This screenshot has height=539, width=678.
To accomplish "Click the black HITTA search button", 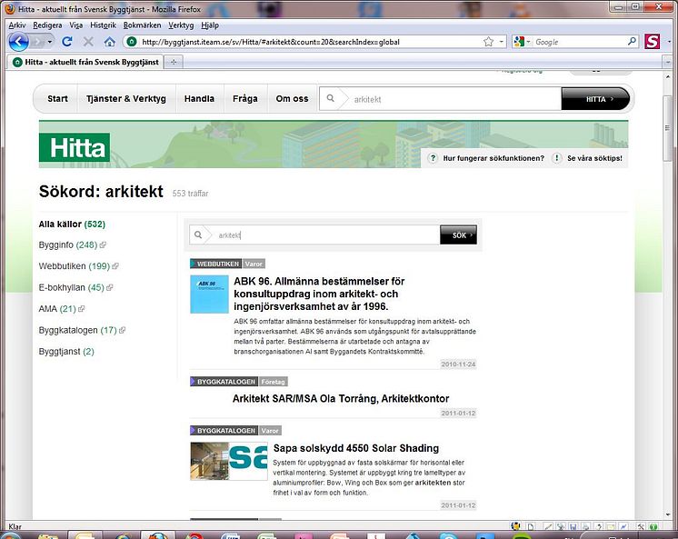I will point(595,99).
